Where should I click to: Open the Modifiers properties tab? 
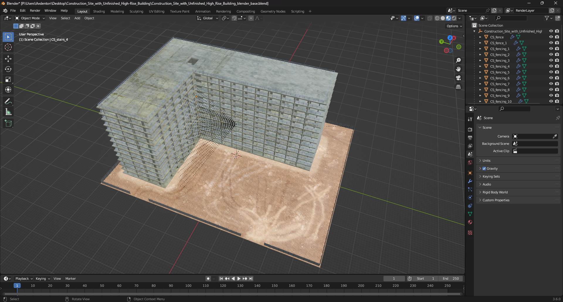(x=470, y=181)
